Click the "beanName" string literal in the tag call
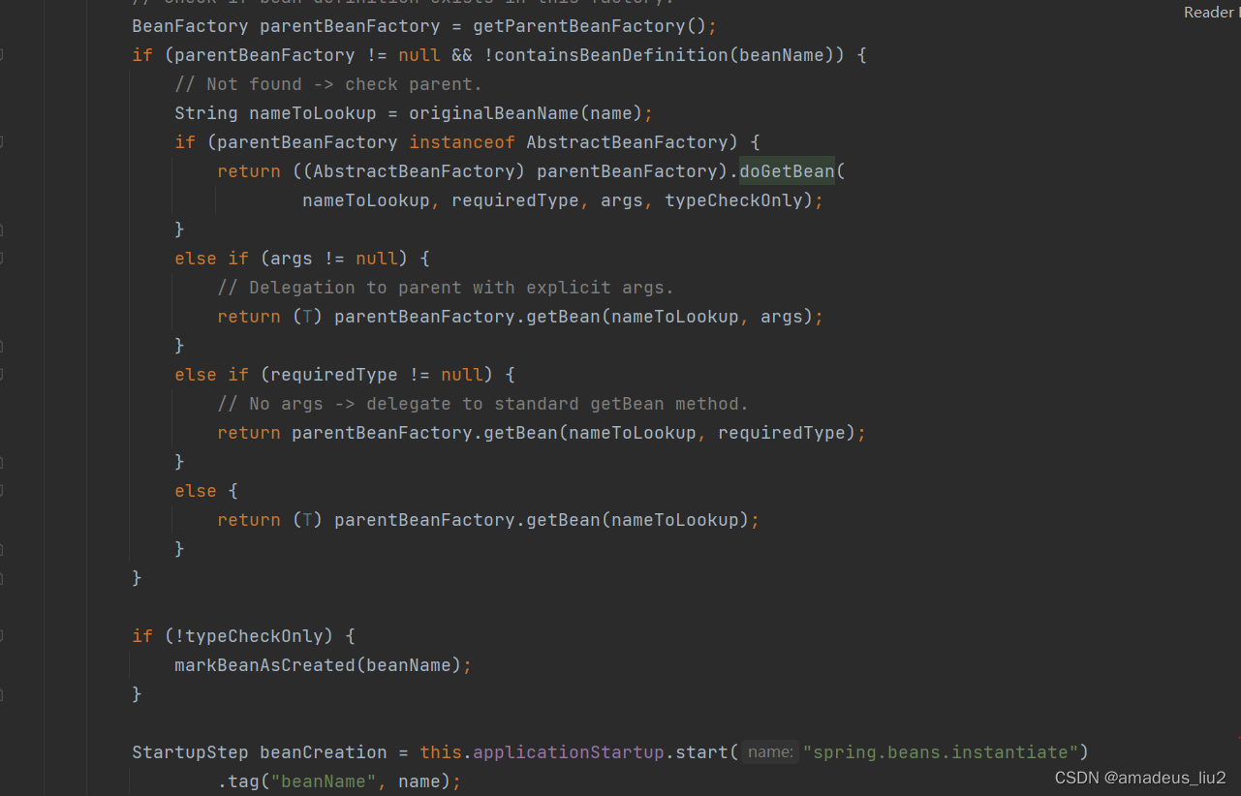1241x796 pixels. pos(324,781)
